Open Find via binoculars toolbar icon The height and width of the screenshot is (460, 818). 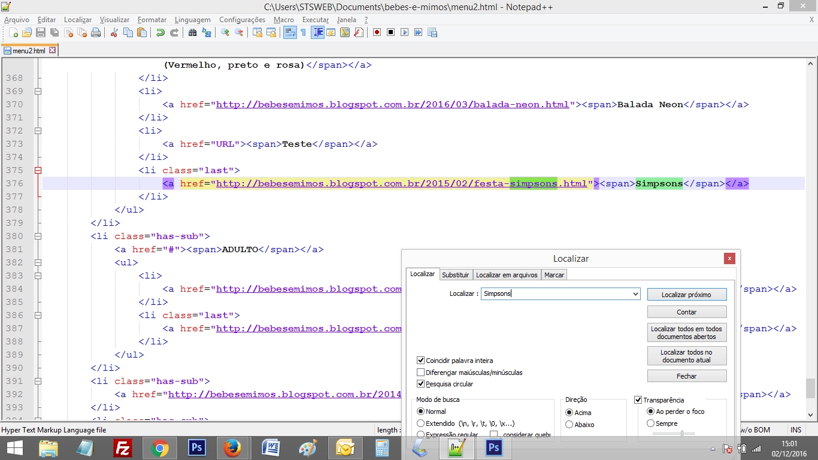click(192, 32)
